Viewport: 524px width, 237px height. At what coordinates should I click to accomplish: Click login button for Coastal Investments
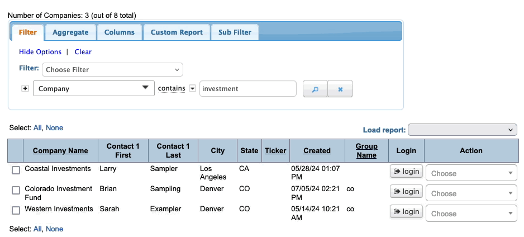(406, 172)
